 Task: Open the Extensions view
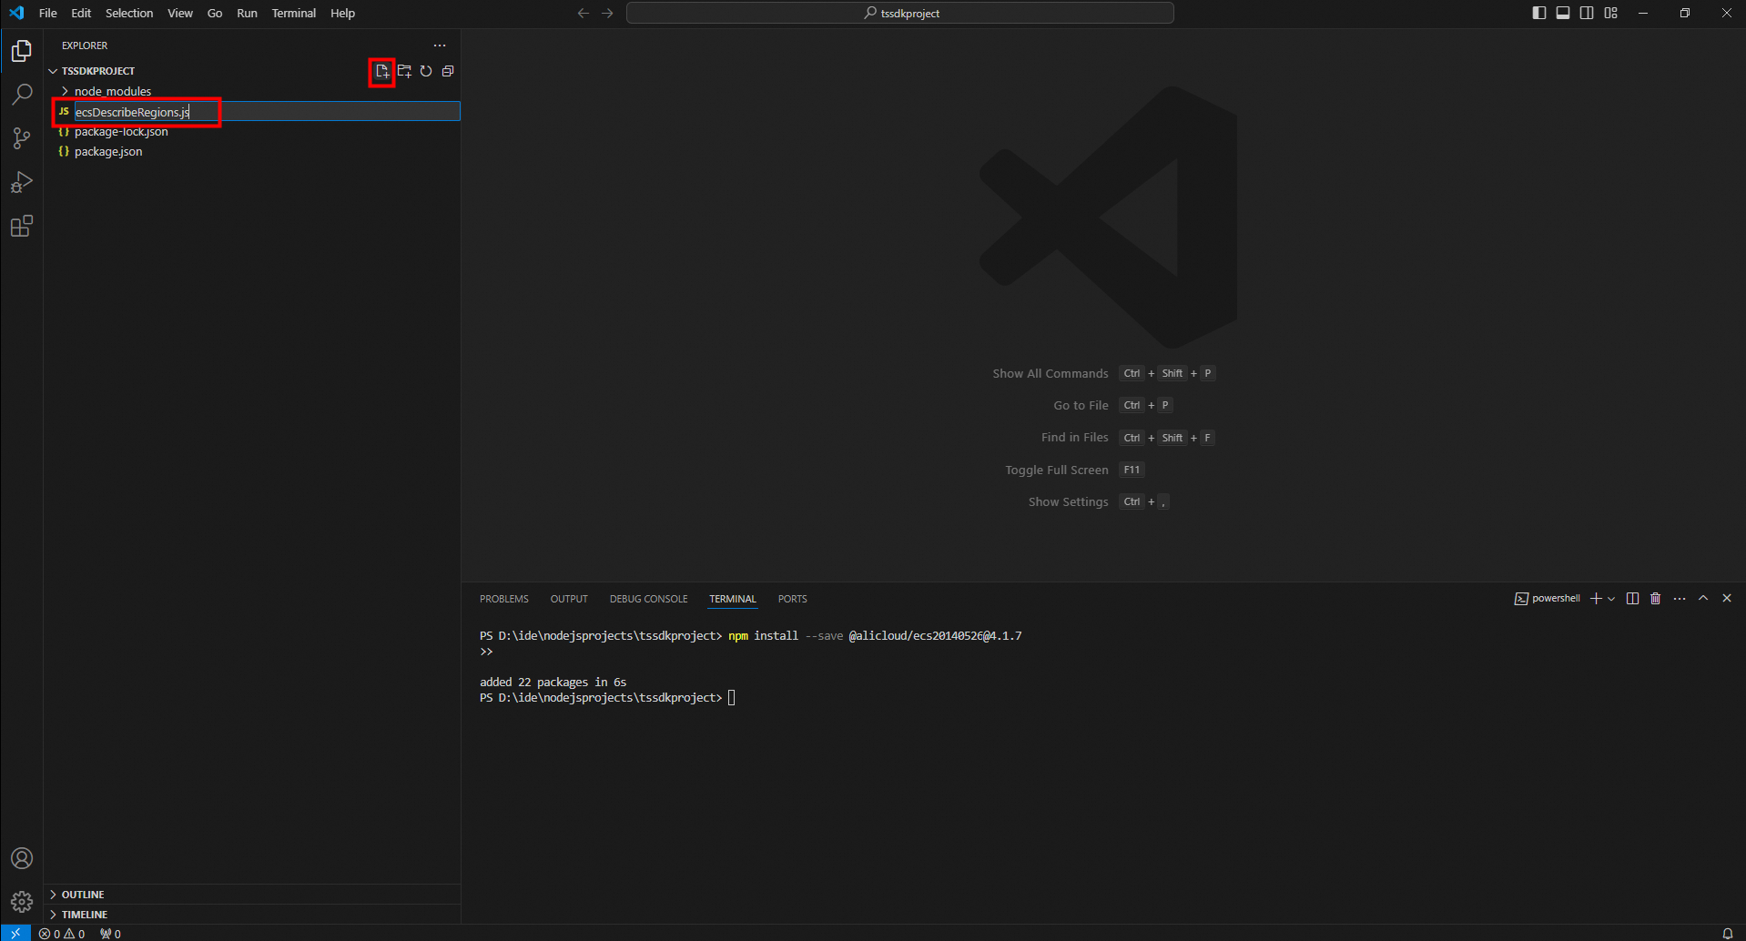point(22,226)
